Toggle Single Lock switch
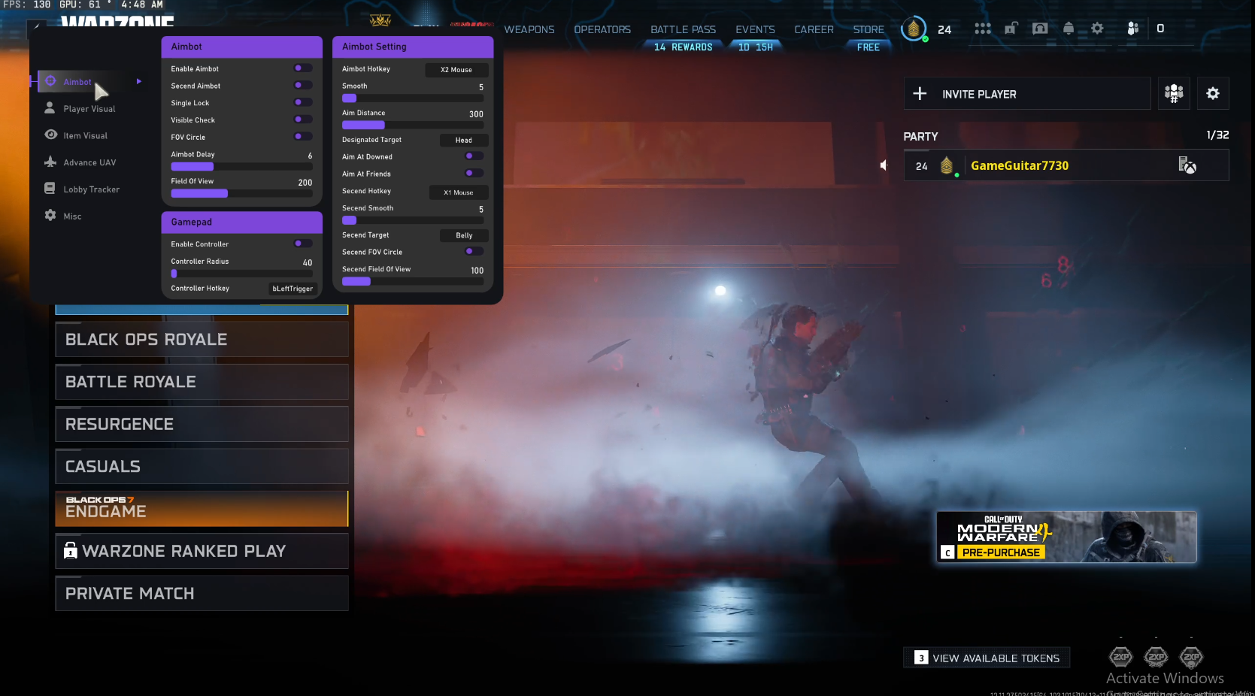The height and width of the screenshot is (696, 1255). (x=302, y=103)
